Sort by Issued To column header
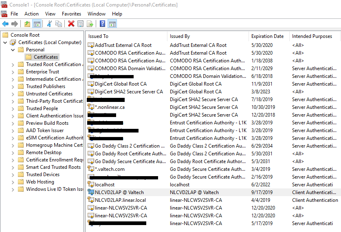The height and width of the screenshot is (232, 341). [127, 36]
